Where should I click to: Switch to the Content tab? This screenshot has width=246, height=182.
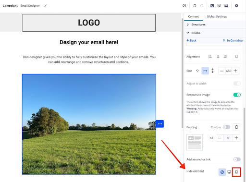tap(193, 16)
